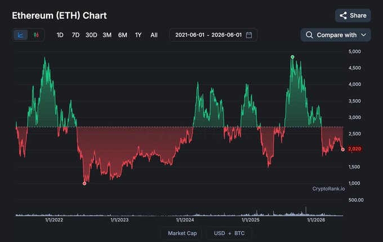383x242 pixels.
Task: Click the 1/1/2025 date label
Action: point(251,220)
